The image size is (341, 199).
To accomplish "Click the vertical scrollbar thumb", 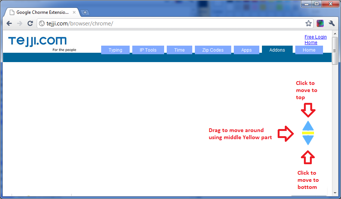I will click(335, 51).
